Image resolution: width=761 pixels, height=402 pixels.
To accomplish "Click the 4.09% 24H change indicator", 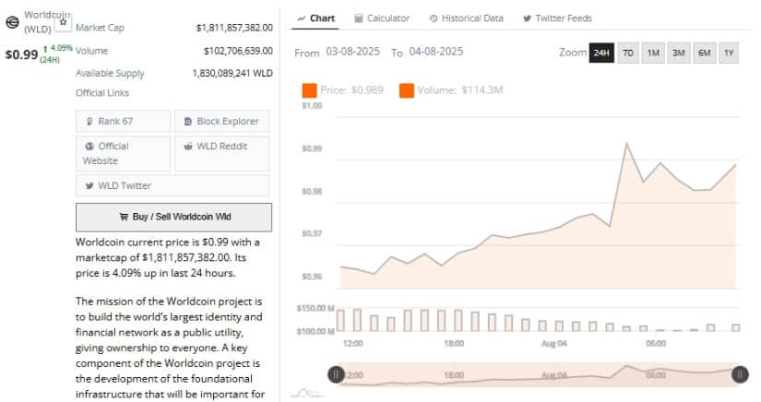I will 58,53.
